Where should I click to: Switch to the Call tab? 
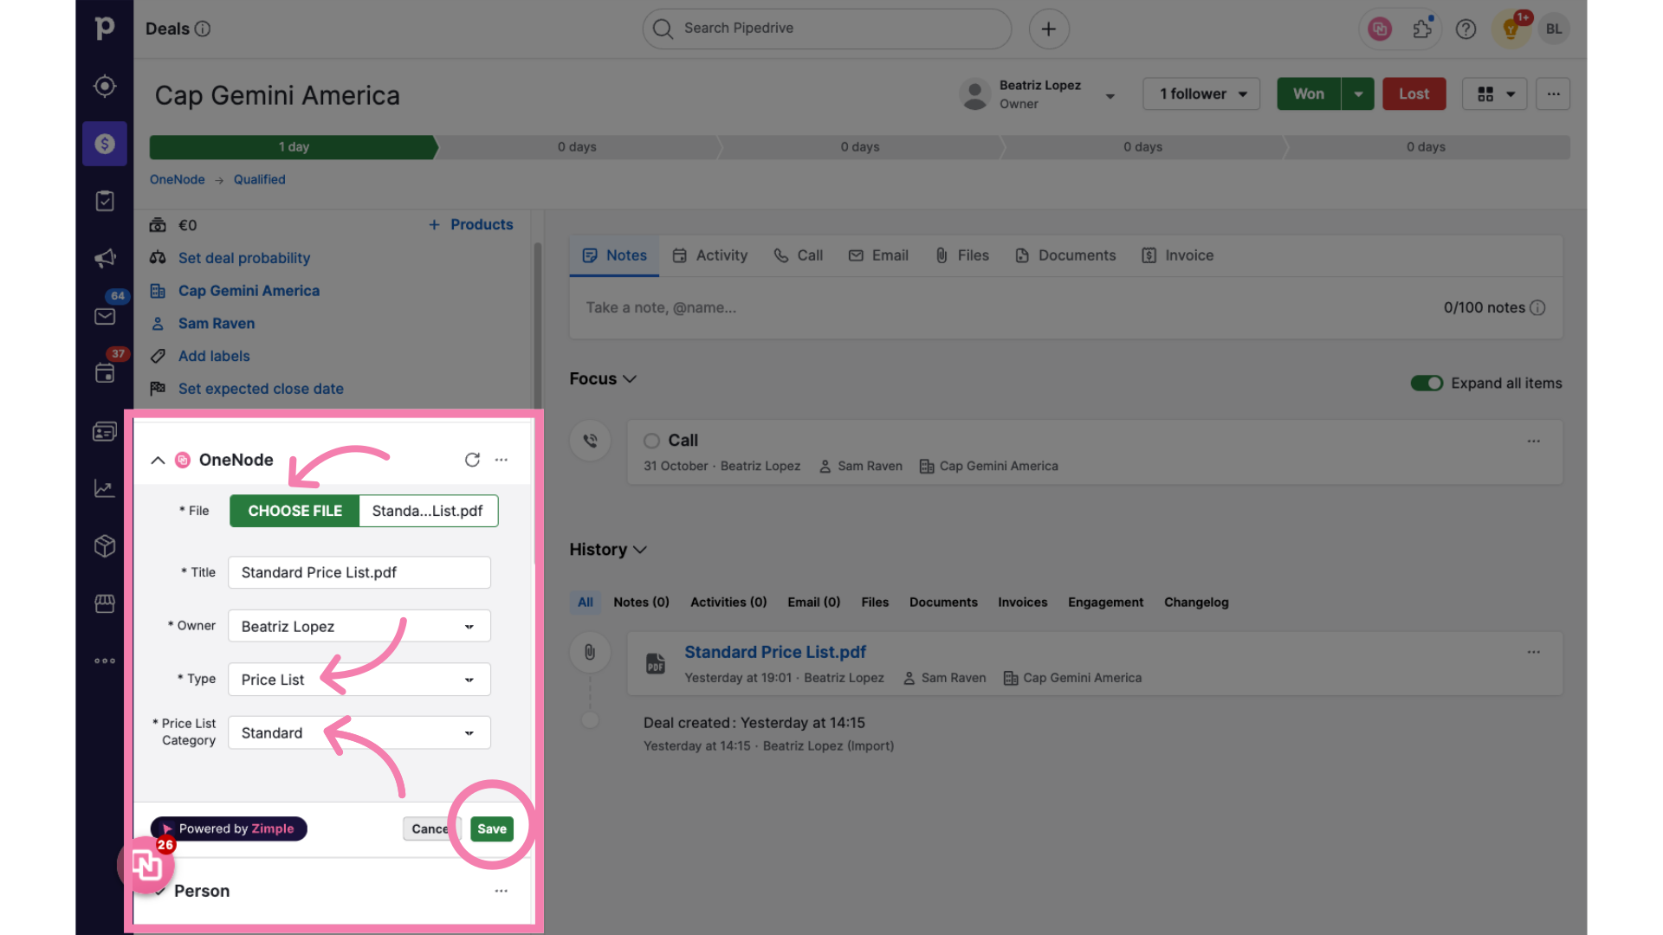tap(799, 255)
